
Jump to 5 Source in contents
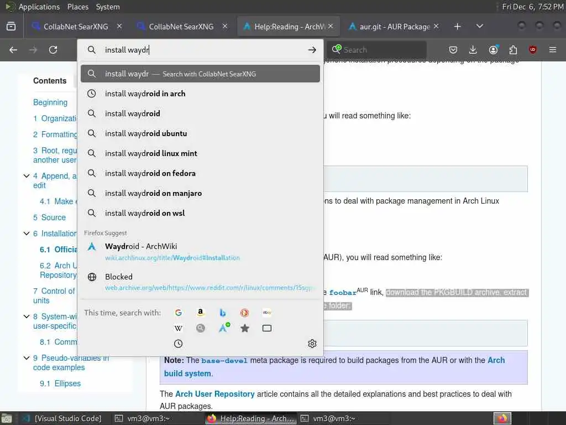coord(49,217)
